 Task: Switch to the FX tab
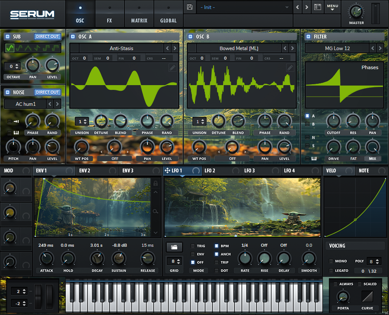[109, 14]
